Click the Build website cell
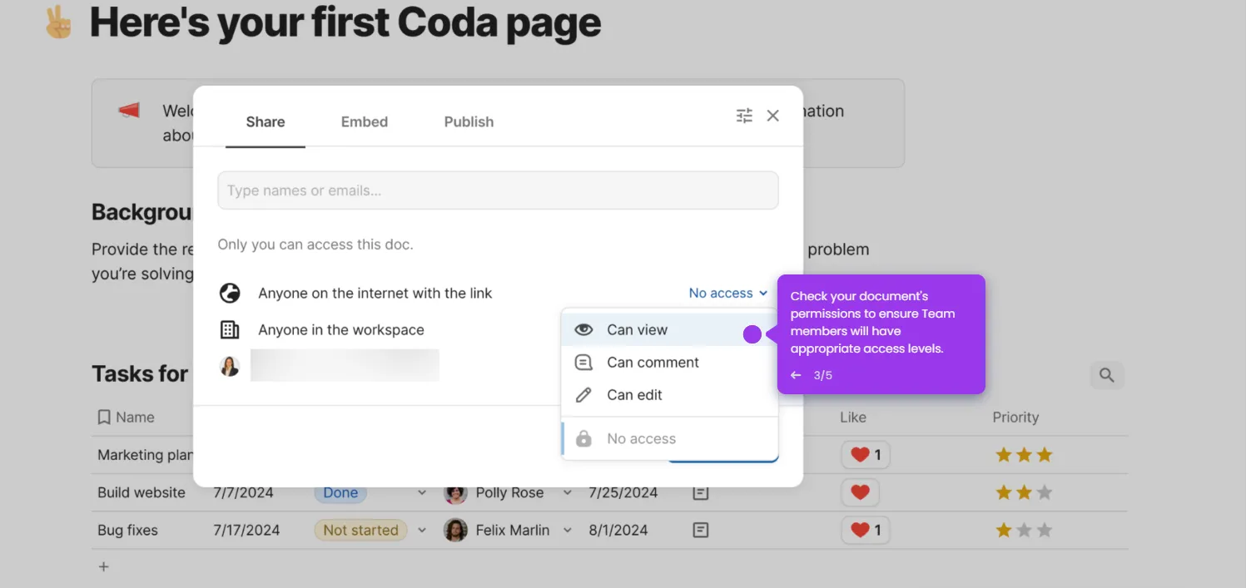 pos(141,492)
